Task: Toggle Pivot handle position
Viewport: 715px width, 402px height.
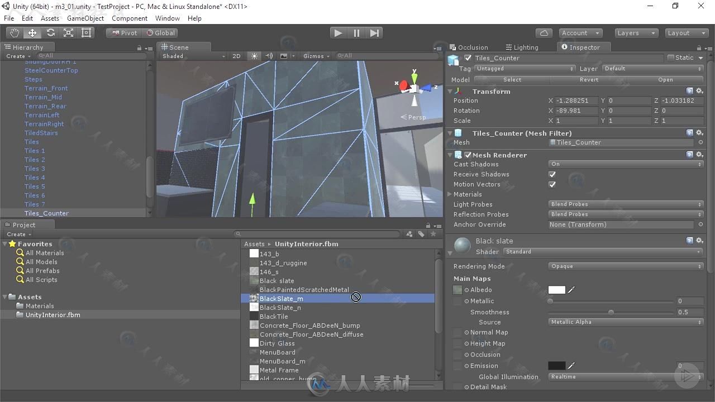Action: [124, 33]
